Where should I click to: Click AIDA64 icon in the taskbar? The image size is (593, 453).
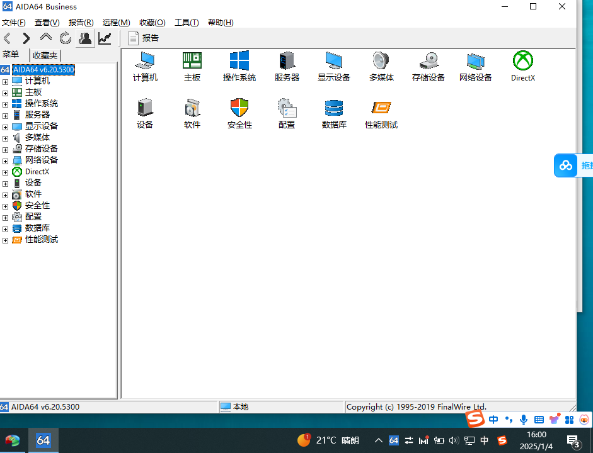click(43, 440)
